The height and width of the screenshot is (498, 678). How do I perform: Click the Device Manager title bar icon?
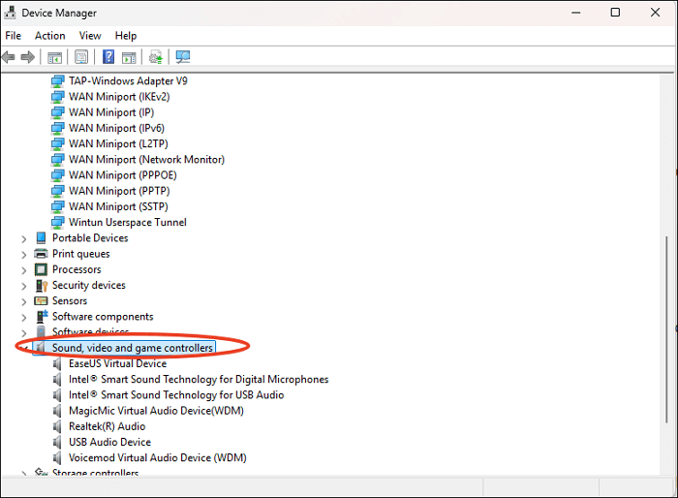point(10,13)
